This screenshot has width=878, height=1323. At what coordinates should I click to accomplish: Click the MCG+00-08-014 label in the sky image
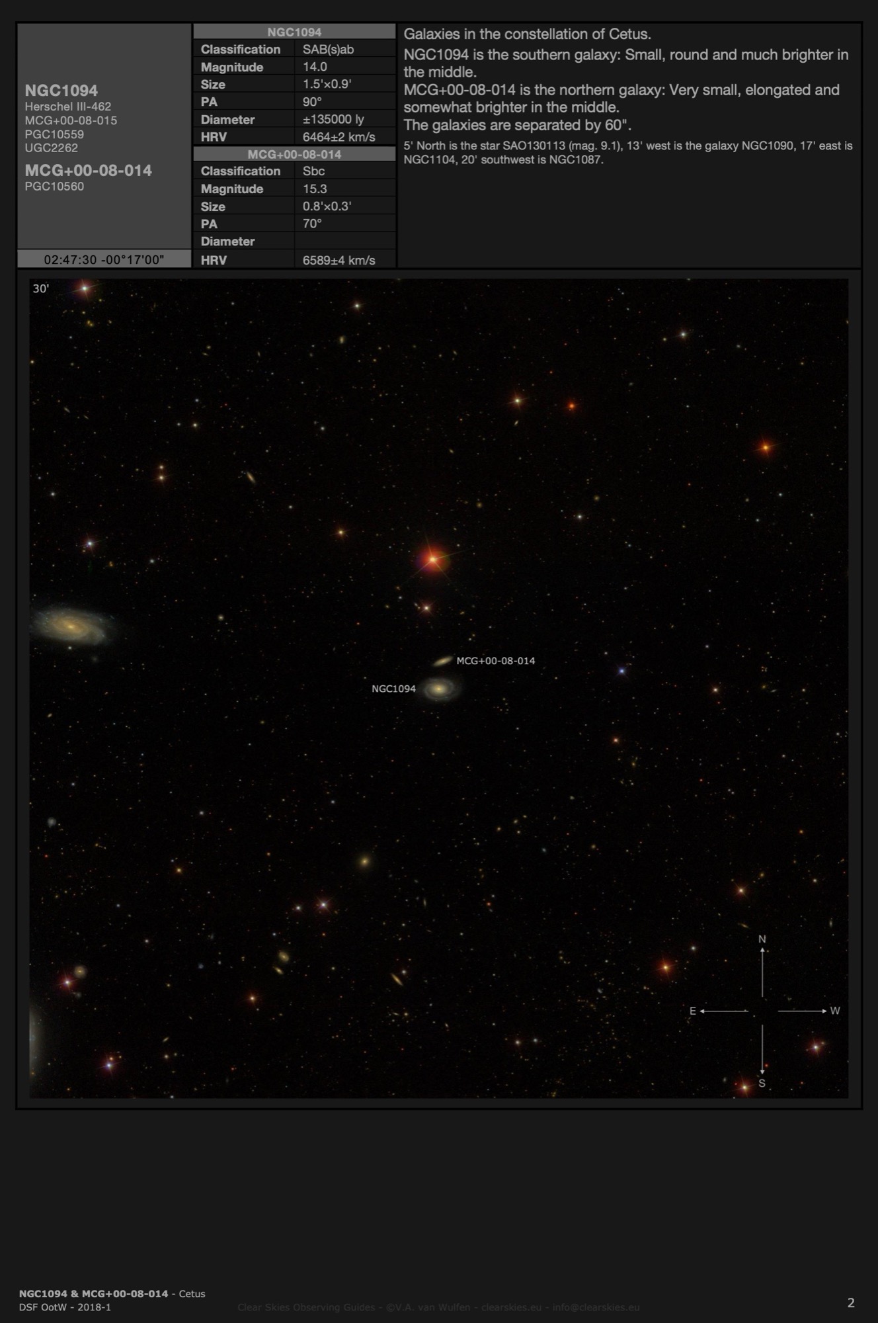(496, 661)
